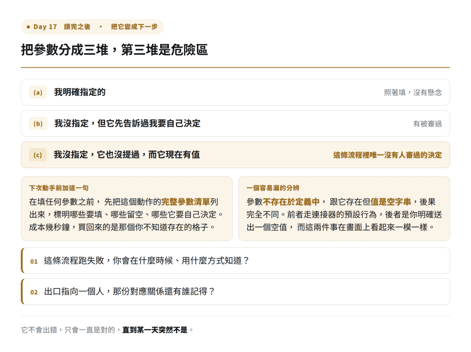Click the heading "把參數分成三堆，第三堆是危險區"
Viewport: 471px width, 352px height.
pos(115,50)
